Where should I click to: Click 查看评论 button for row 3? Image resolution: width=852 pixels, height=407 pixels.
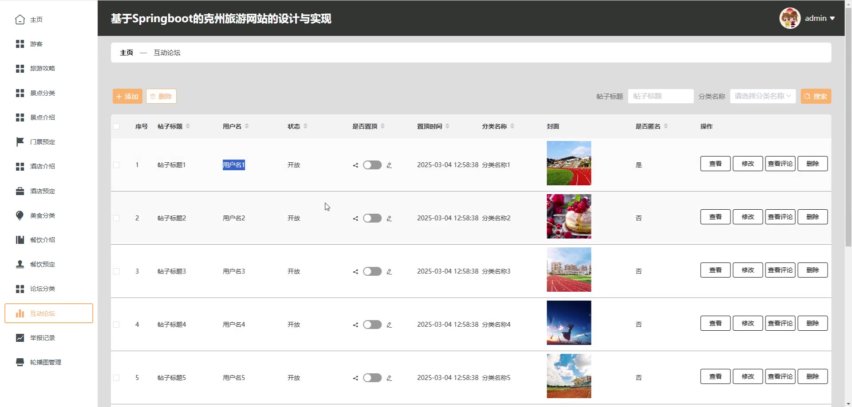click(x=780, y=270)
